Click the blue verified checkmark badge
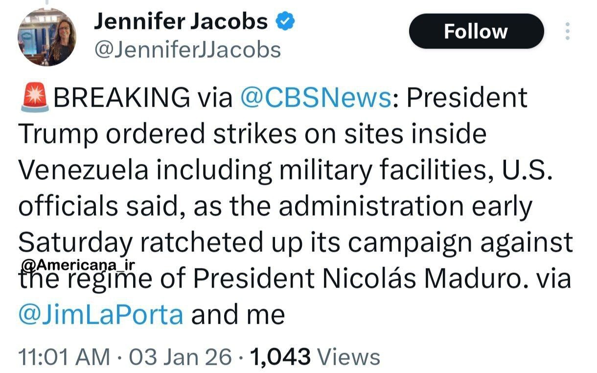This screenshot has width=597, height=373. coord(284,21)
